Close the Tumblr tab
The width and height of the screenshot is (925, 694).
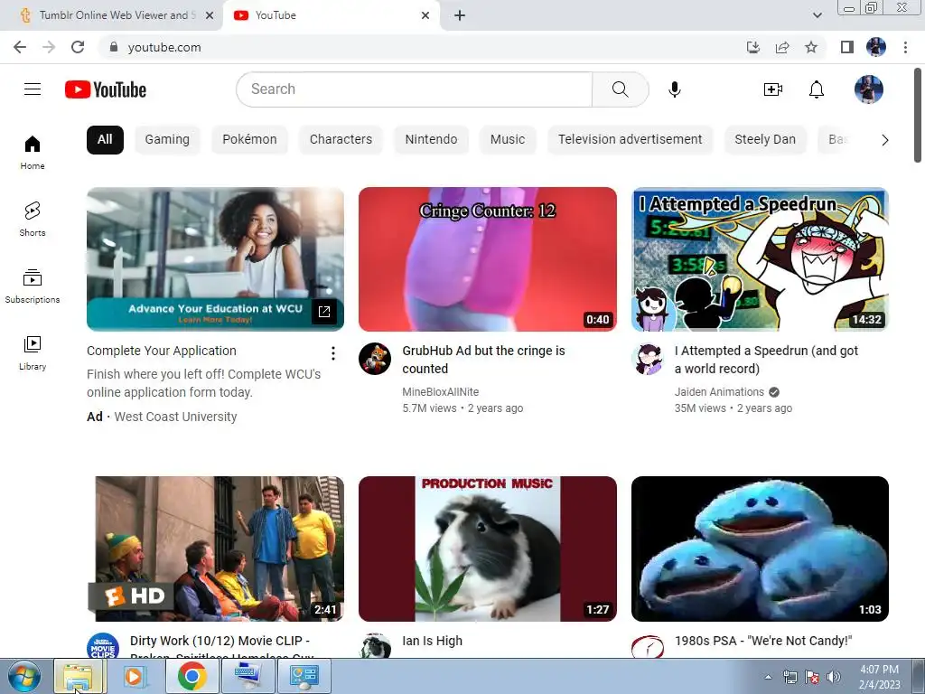210,15
